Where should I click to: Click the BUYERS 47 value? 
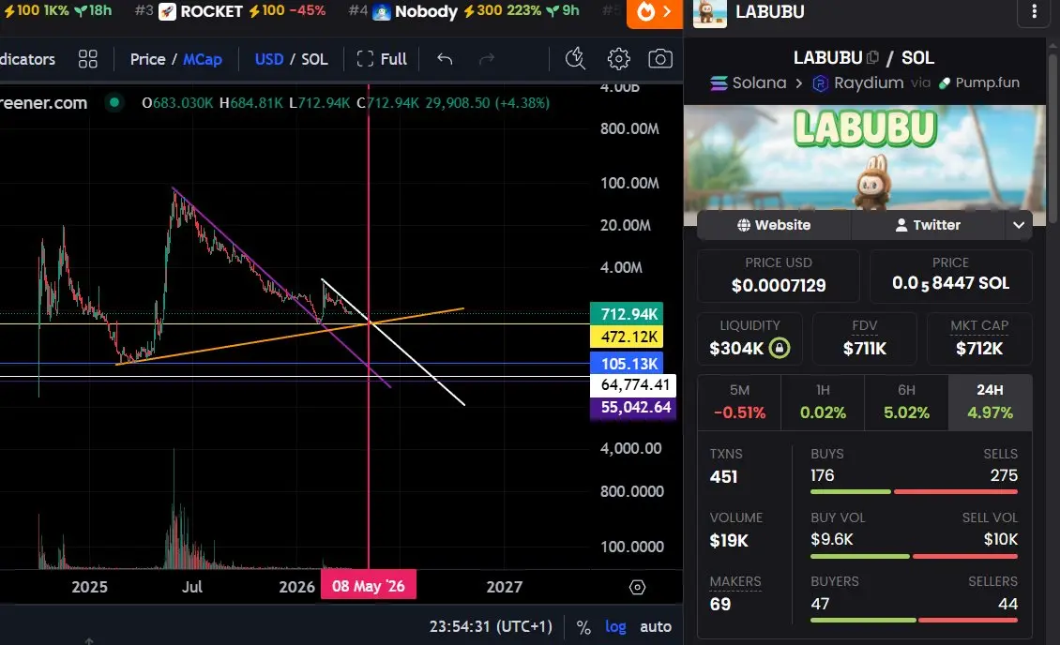pos(820,604)
